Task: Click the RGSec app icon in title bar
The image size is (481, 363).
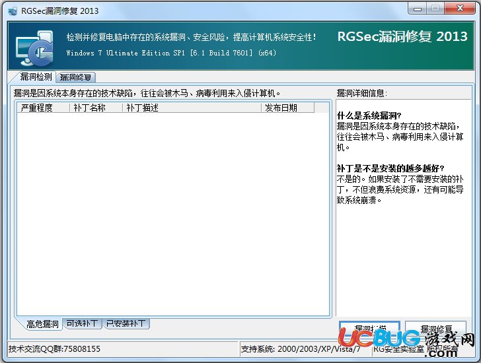Action: point(13,11)
